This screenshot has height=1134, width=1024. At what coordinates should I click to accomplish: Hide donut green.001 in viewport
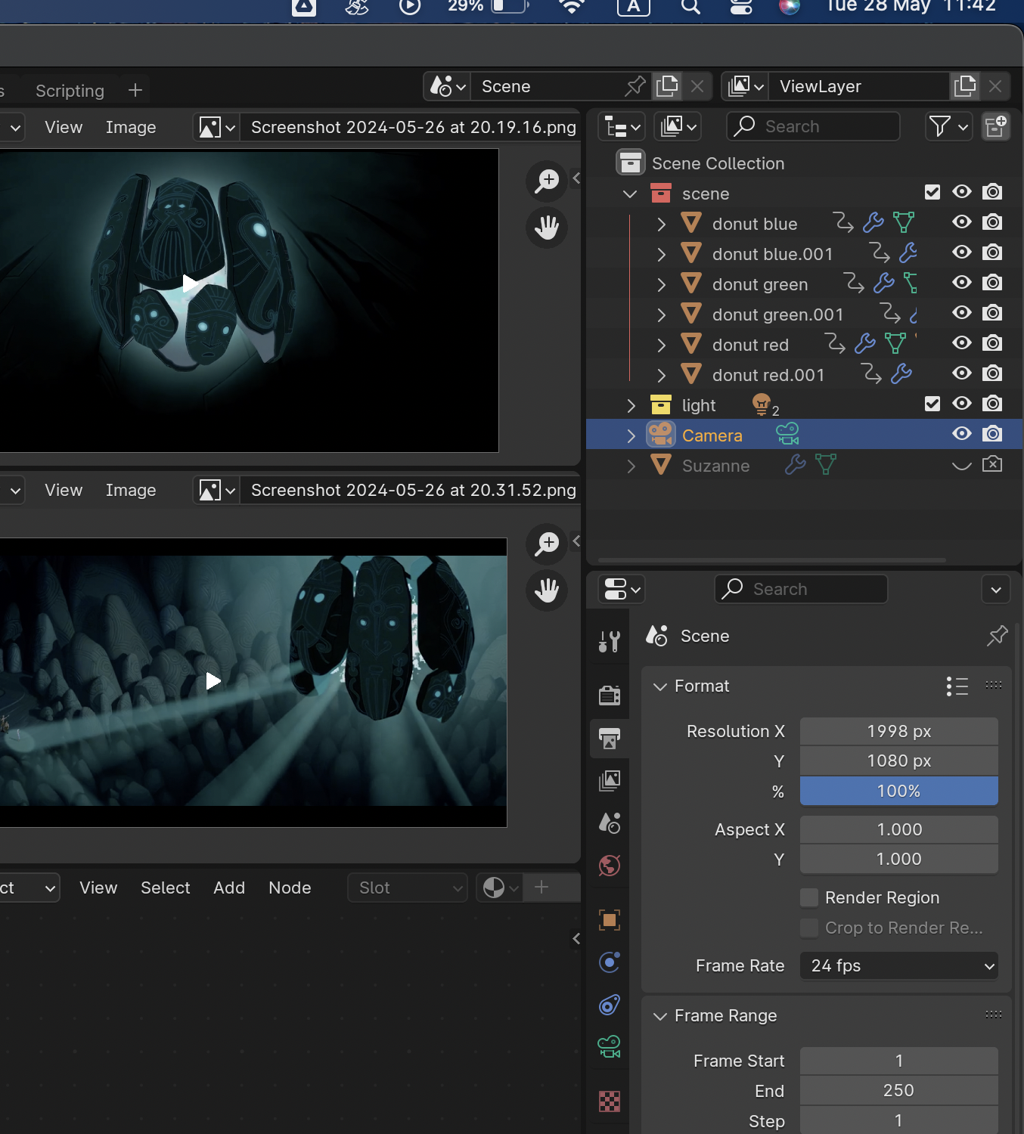point(962,313)
